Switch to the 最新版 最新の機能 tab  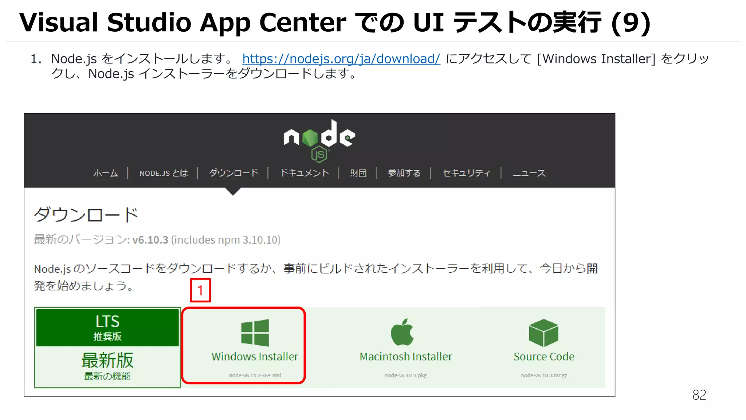(107, 366)
